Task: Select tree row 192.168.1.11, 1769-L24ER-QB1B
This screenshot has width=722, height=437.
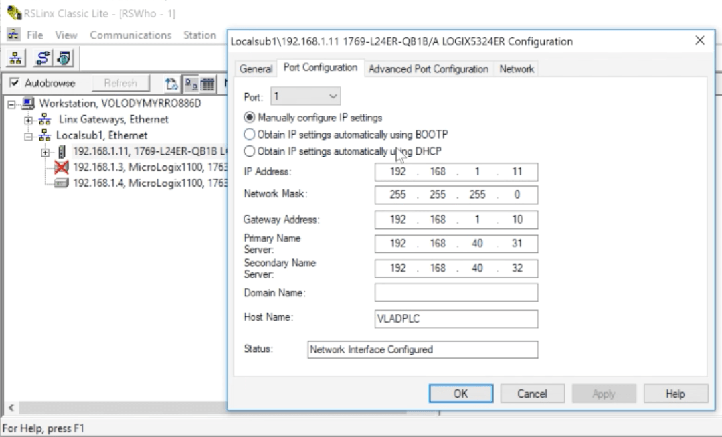Action: 150,151
